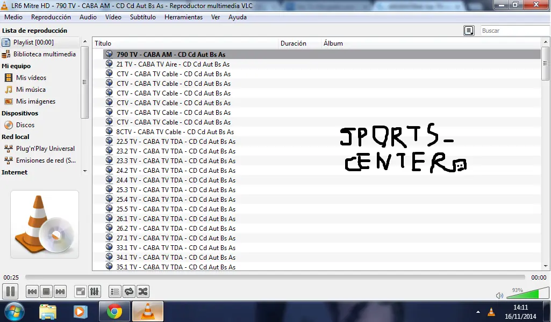Open the Reproducción menu
551x322 pixels.
pos(51,17)
